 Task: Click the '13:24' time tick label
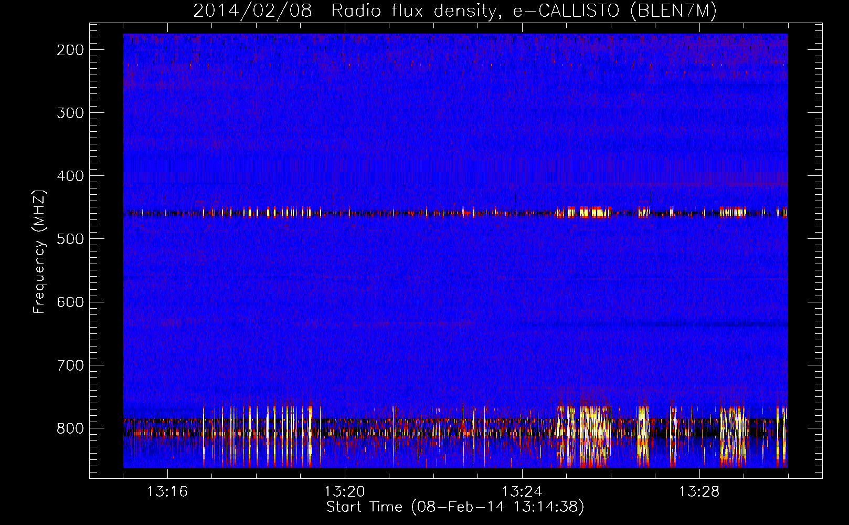click(x=522, y=492)
